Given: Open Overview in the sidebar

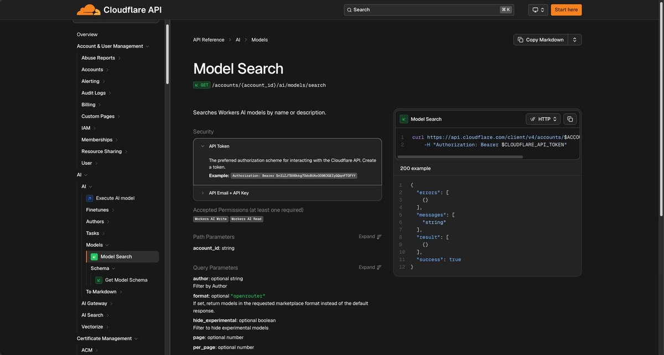Looking at the screenshot, I should [87, 34].
